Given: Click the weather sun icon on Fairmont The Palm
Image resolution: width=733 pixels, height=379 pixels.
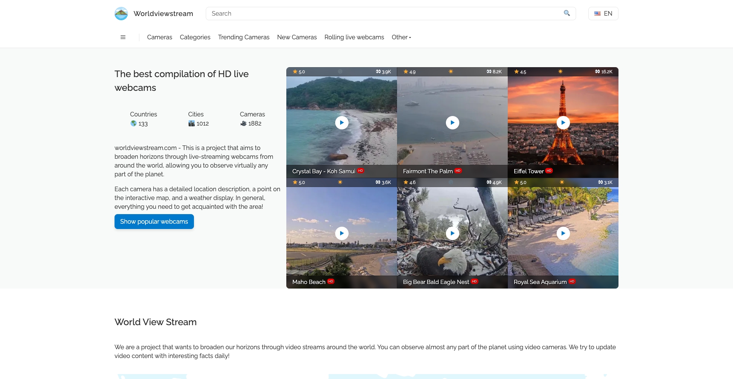Looking at the screenshot, I should (451, 72).
